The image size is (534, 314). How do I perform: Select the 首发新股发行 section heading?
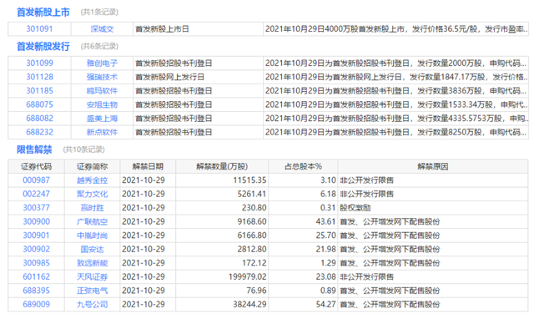tap(43, 47)
